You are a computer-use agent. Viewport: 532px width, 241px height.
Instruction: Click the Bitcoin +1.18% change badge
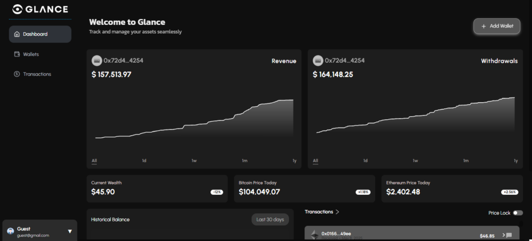point(363,192)
